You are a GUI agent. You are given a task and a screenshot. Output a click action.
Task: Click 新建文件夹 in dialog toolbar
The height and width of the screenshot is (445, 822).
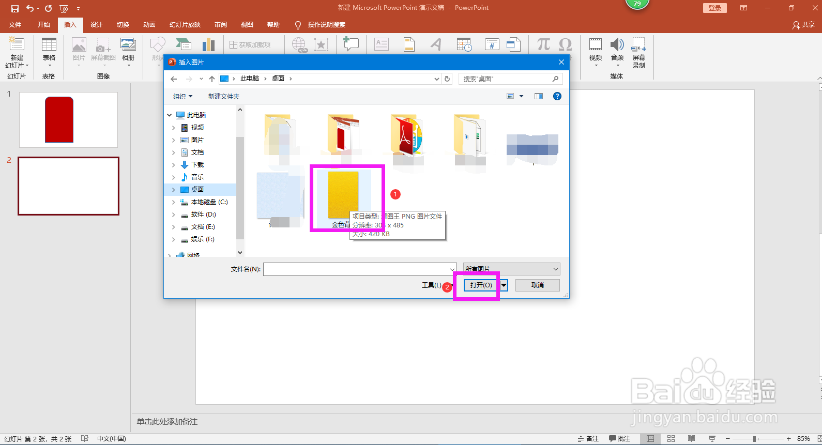point(224,97)
